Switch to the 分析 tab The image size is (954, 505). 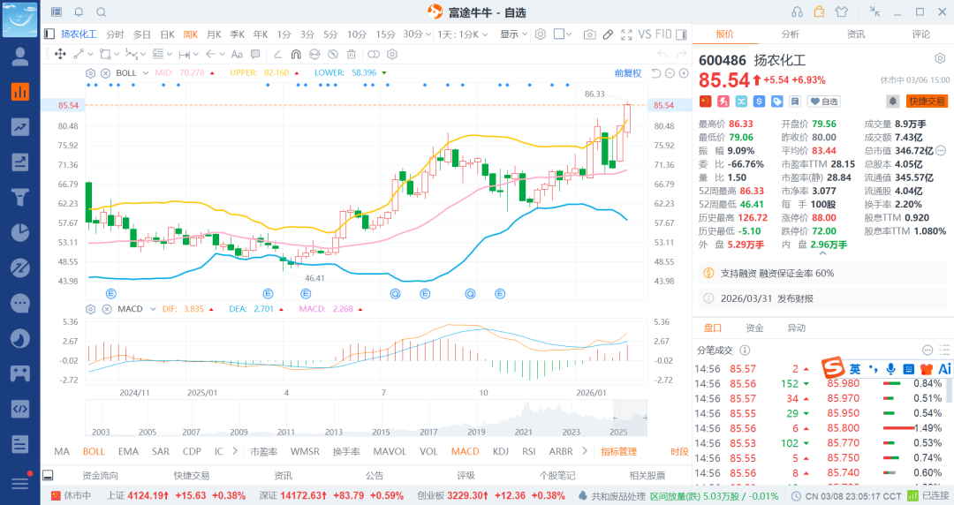click(x=790, y=34)
